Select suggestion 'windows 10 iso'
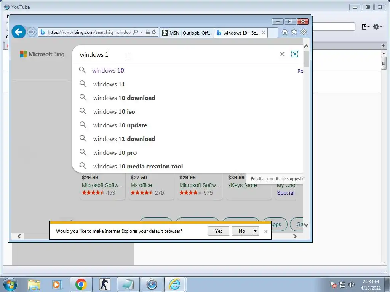 point(187,111)
